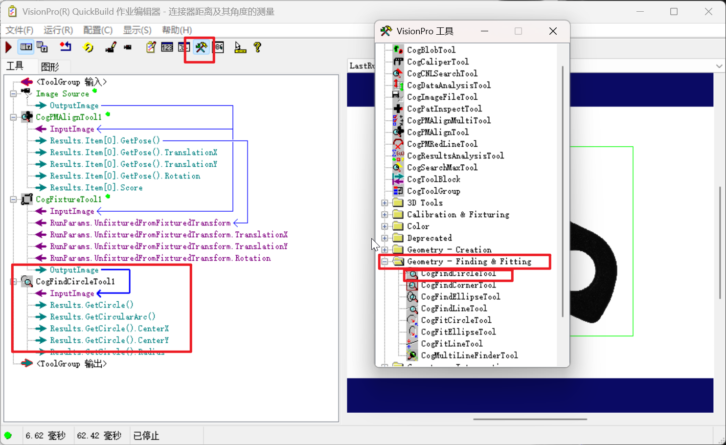Select CogFitEllipseTool in tools list
This screenshot has width=726, height=445.
click(x=458, y=332)
